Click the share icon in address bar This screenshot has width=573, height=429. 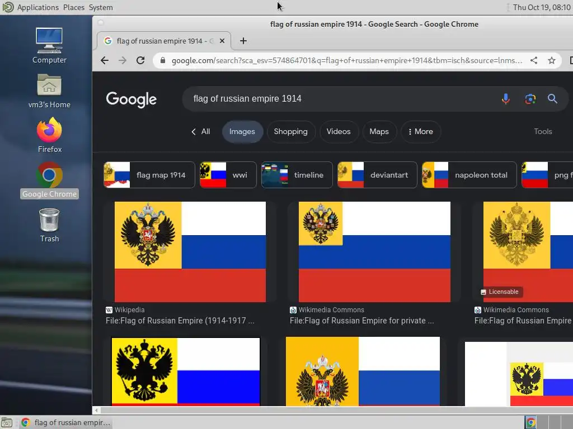tap(534, 60)
